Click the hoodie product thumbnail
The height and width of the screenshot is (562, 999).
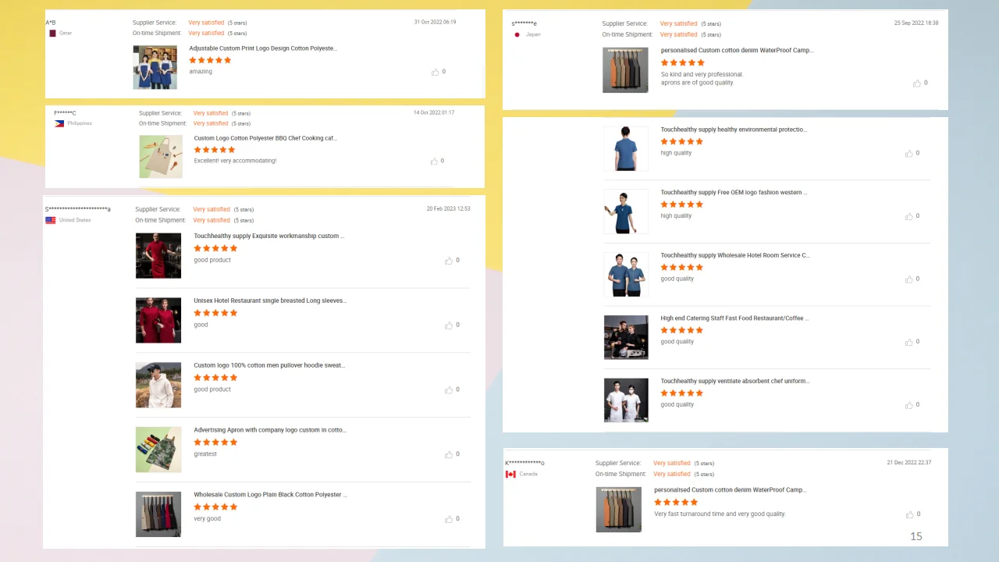pyautogui.click(x=158, y=385)
